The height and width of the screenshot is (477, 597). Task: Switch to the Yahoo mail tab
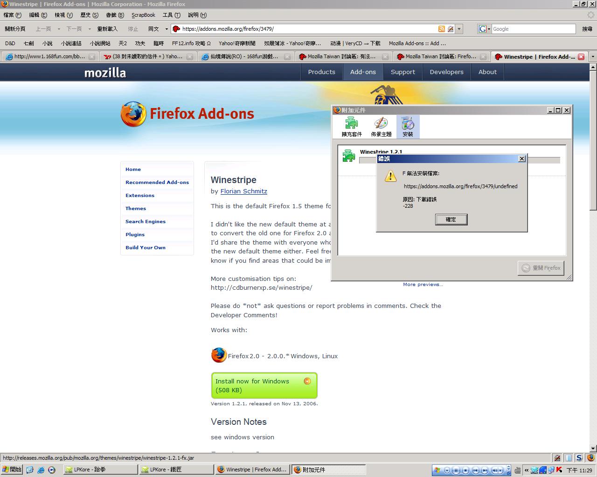pyautogui.click(x=148, y=57)
